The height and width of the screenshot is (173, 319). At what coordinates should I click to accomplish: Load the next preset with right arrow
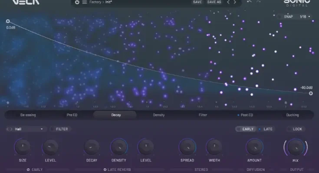[x=235, y=2]
